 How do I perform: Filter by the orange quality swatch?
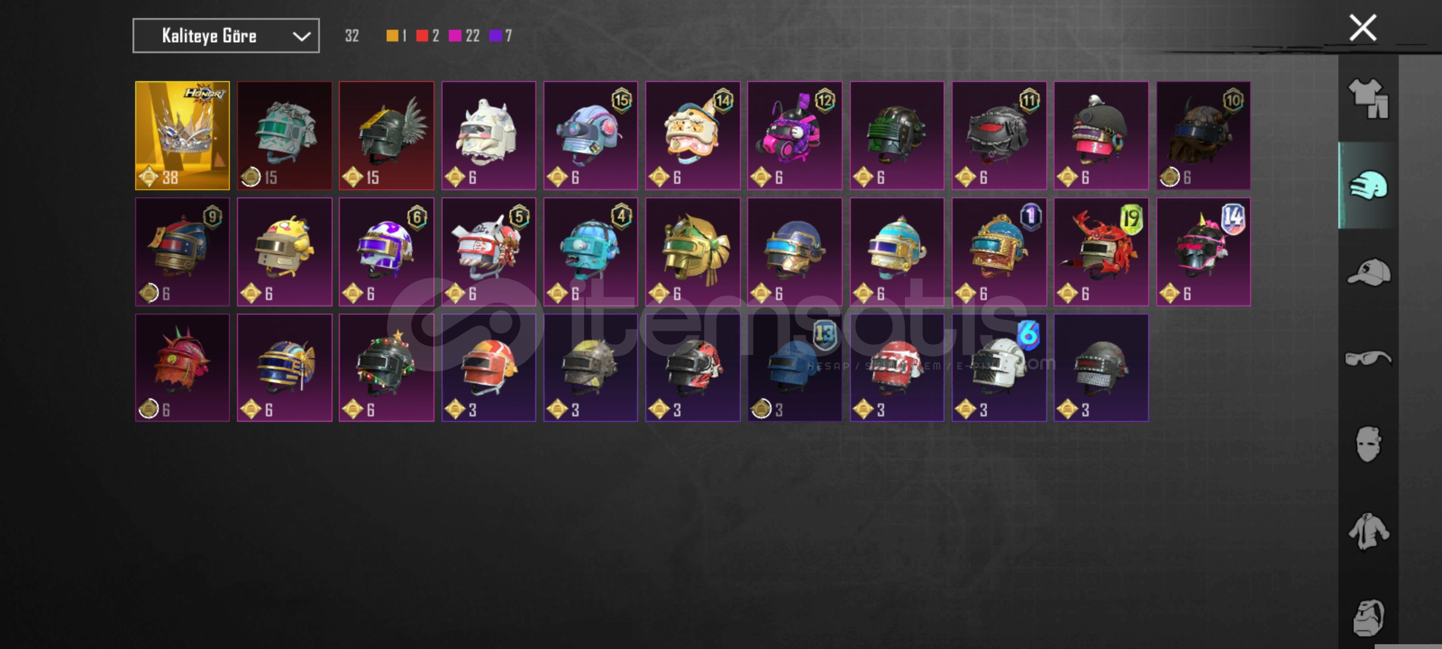pos(392,36)
